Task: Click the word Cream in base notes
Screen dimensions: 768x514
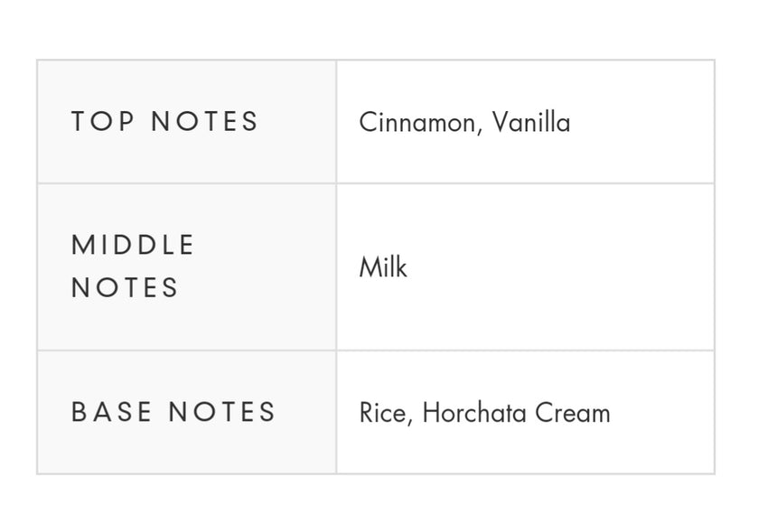Action: [x=573, y=413]
